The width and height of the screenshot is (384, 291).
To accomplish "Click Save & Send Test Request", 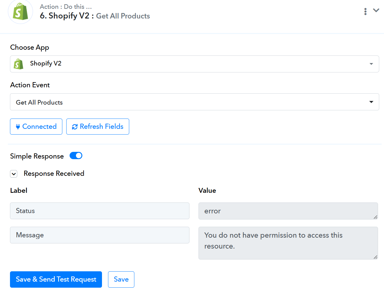I will tap(56, 279).
